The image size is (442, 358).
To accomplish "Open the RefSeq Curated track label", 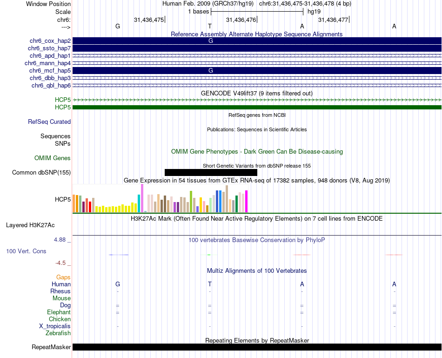I will coord(49,122).
